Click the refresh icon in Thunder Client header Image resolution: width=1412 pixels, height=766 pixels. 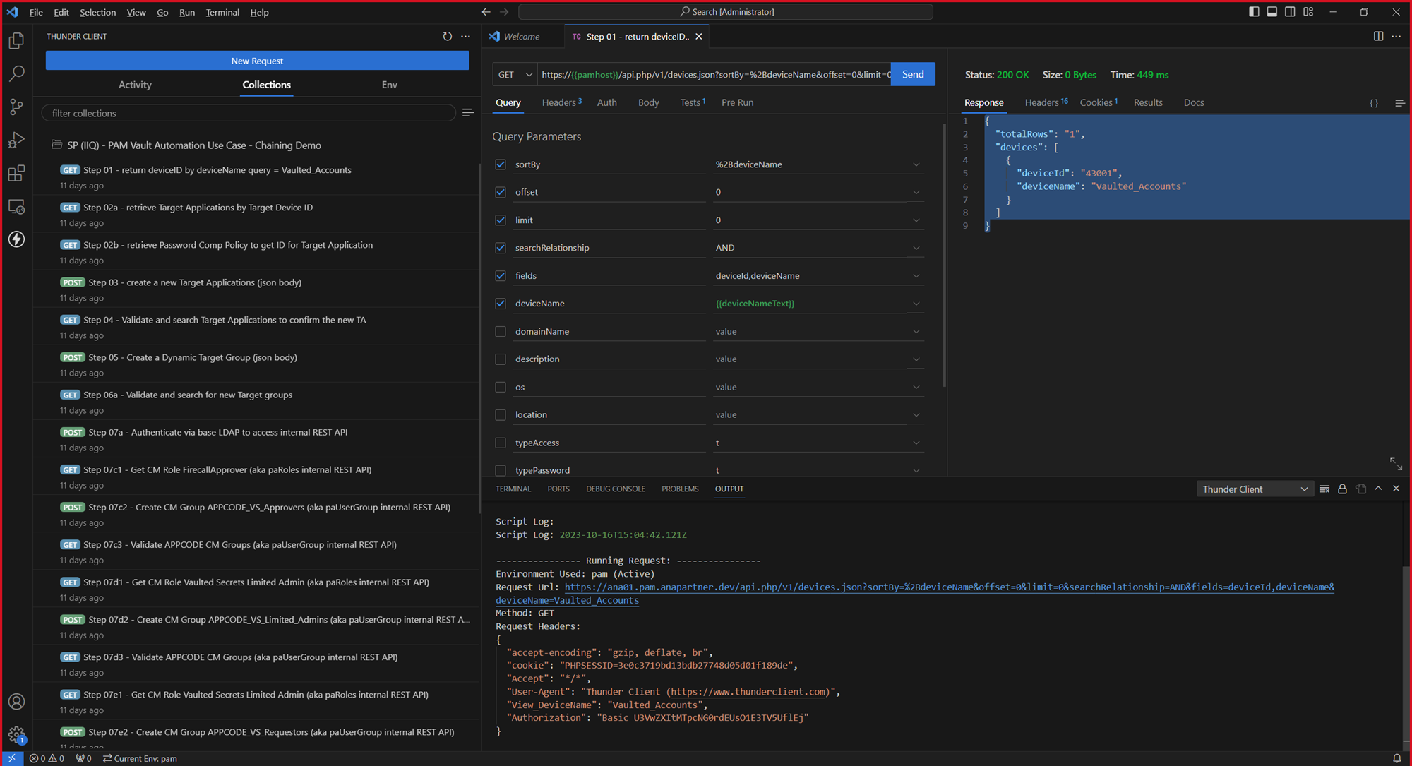447,36
